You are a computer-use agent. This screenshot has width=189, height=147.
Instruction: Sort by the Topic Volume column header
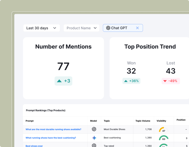142,121
